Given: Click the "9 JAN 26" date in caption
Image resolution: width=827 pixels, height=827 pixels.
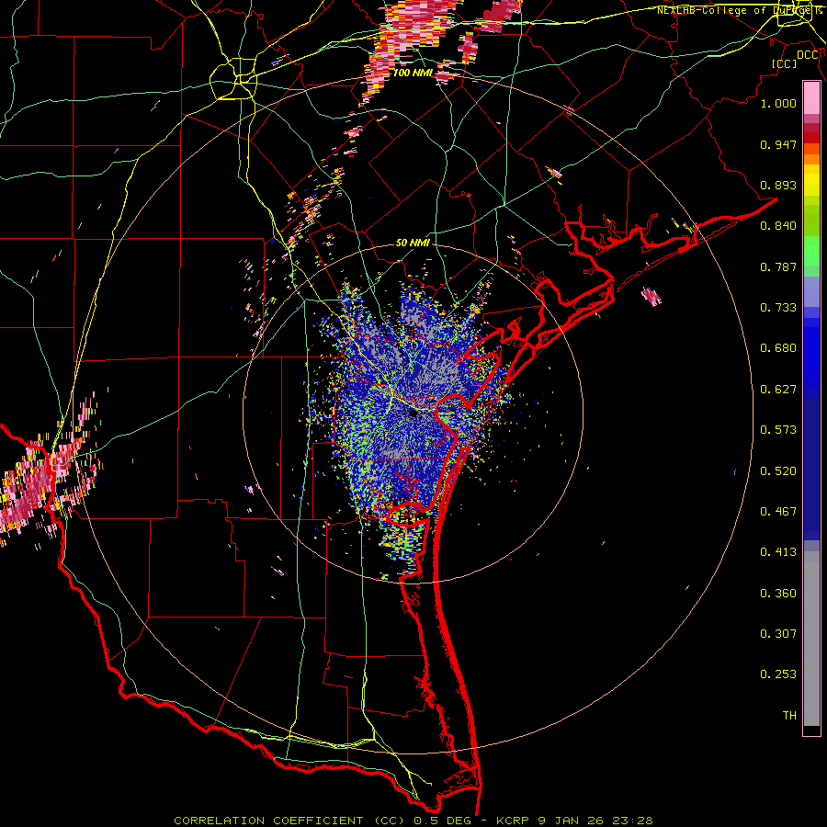Looking at the screenshot, I should 570,821.
